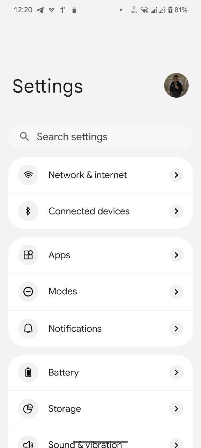Expand Network & internet using its chevron
The image size is (201, 448).
(x=176, y=175)
